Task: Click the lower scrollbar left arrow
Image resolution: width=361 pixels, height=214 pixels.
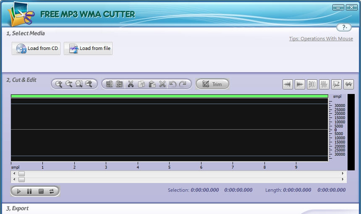Action: pyautogui.click(x=15, y=179)
